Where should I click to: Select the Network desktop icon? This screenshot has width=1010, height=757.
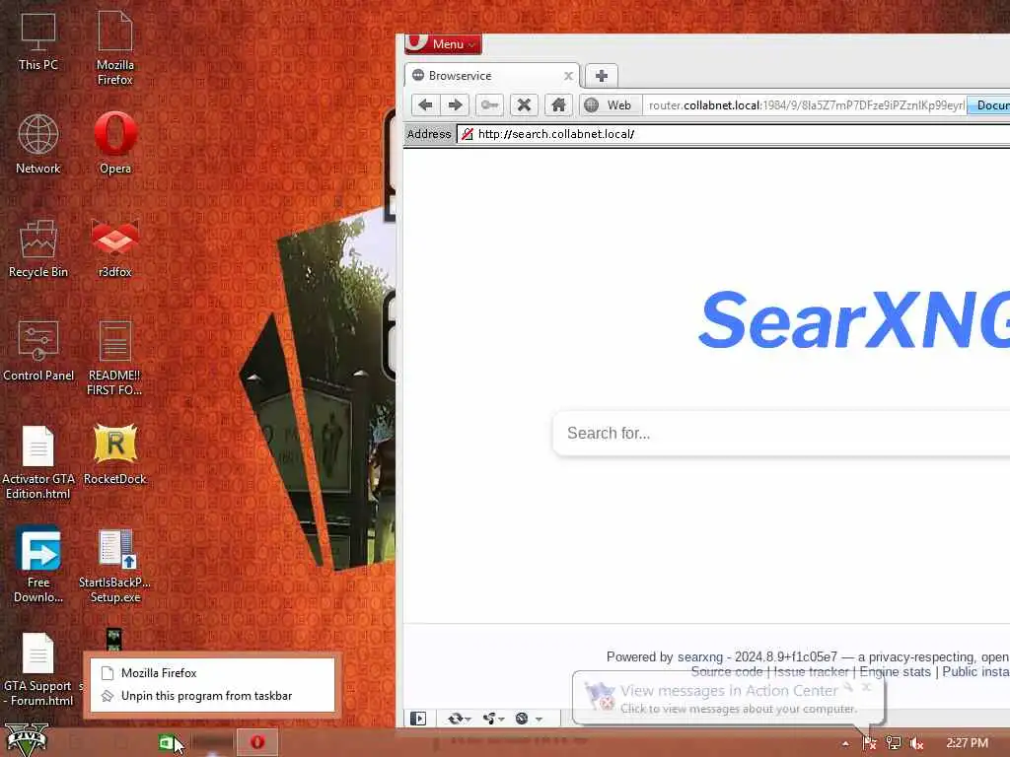click(x=38, y=144)
